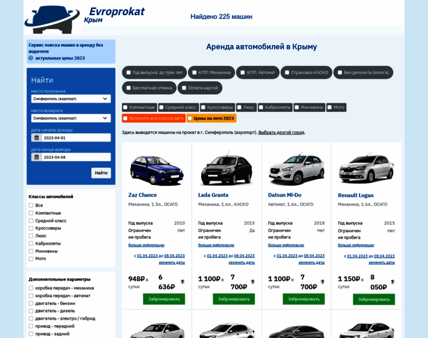
Task: Click the question mark icon on Zaz Chance price
Action: [182, 282]
